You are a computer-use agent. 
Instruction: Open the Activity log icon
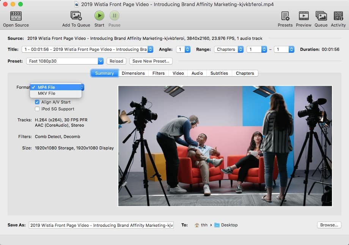(338, 16)
